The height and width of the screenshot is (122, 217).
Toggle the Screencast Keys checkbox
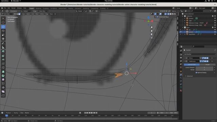tap(157, 17)
